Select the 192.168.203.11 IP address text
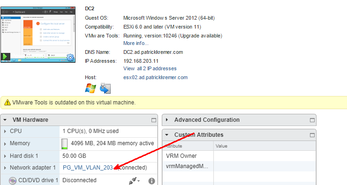This screenshot has width=347, height=185. (141, 61)
